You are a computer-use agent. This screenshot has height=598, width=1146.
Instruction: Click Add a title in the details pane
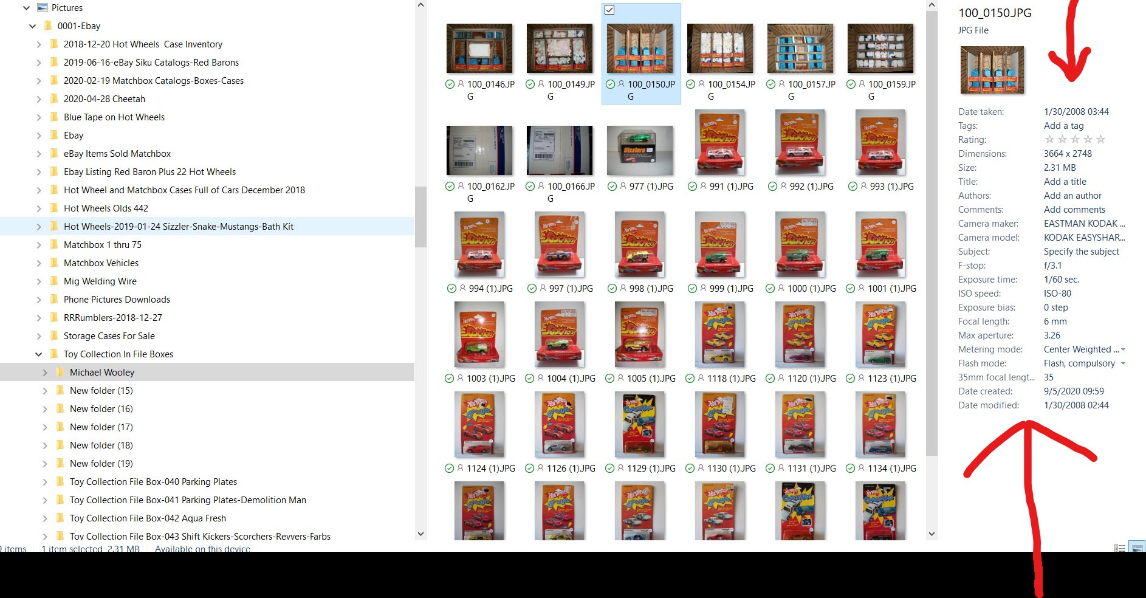pyautogui.click(x=1065, y=181)
